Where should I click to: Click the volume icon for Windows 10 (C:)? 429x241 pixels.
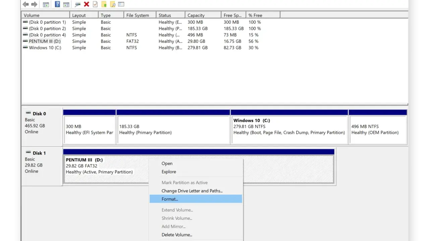[25, 48]
